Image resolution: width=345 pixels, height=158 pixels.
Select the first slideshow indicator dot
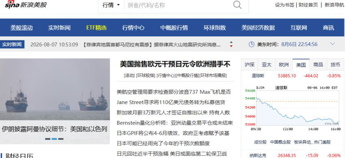(x=47, y=139)
